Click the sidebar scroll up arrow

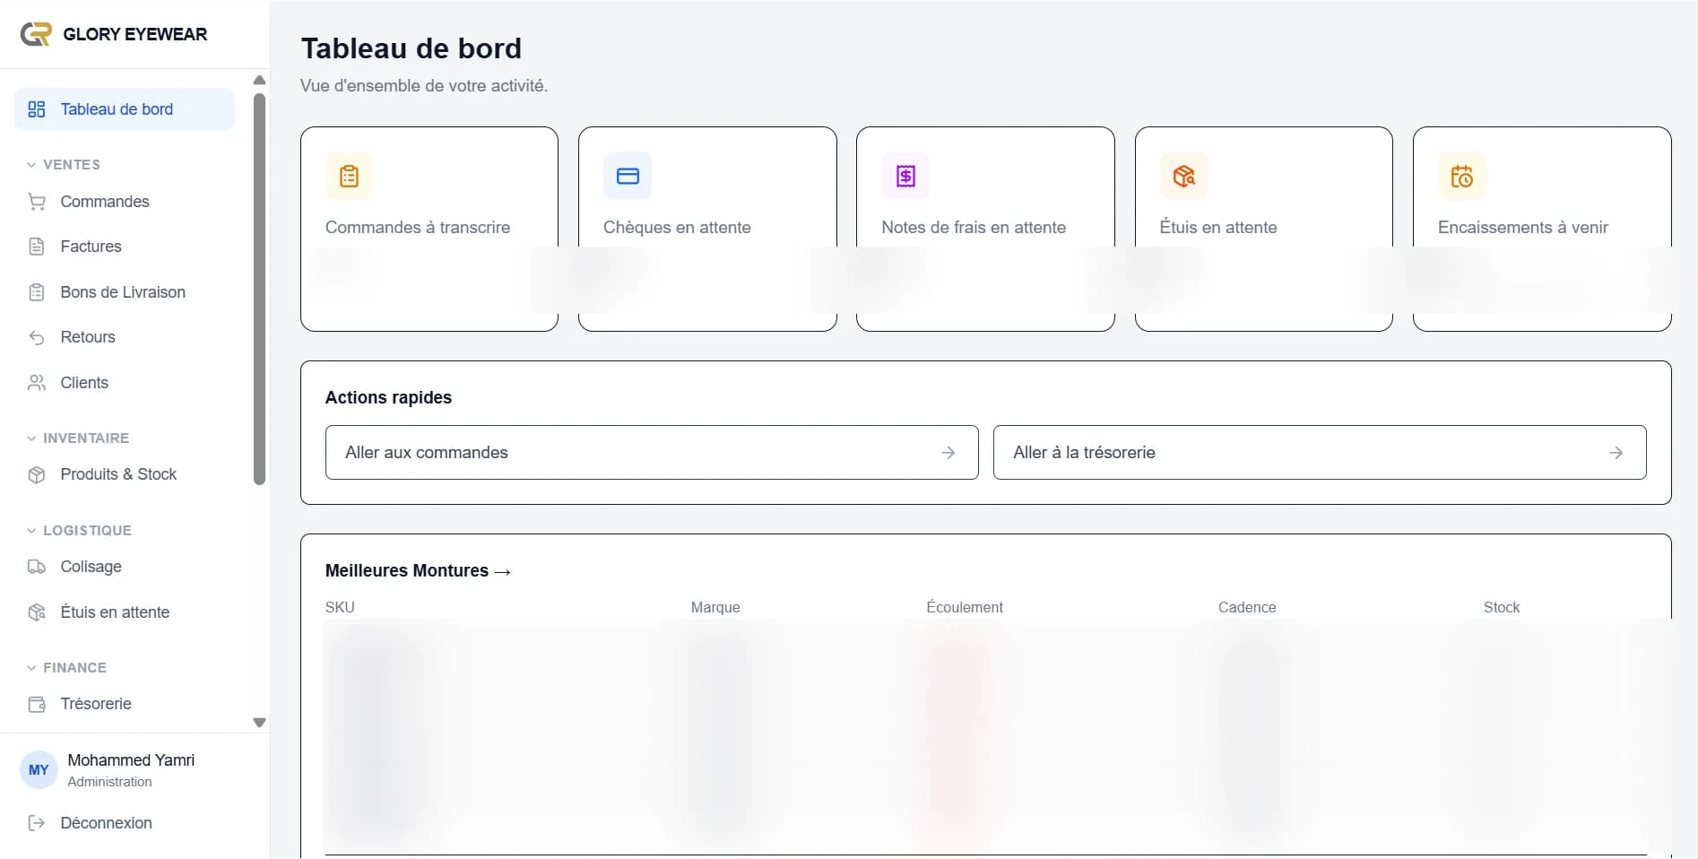[x=260, y=80]
